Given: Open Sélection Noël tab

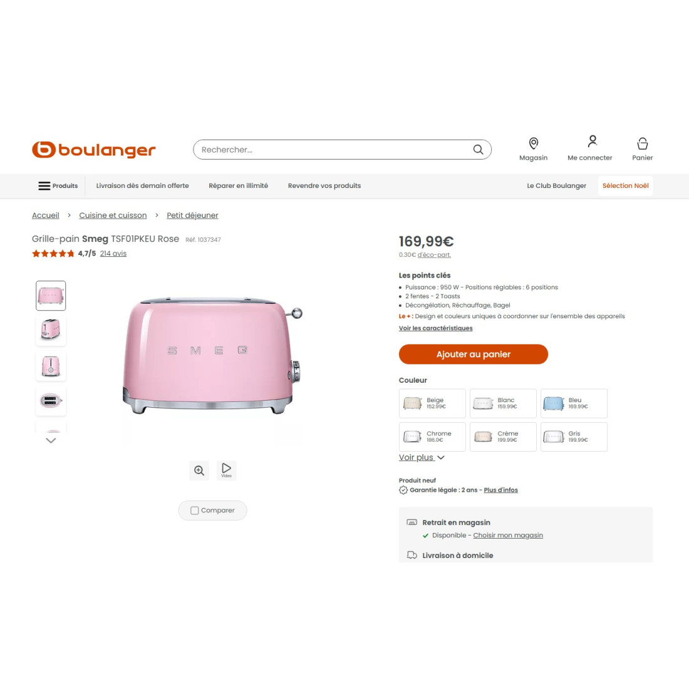Looking at the screenshot, I should coord(625,186).
